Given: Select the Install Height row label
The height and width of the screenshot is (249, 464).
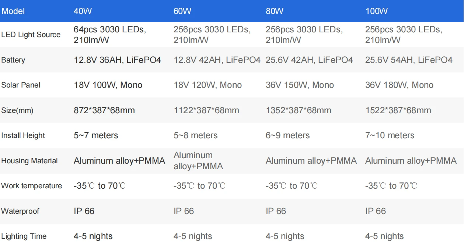Looking at the screenshot, I should click(23, 135).
